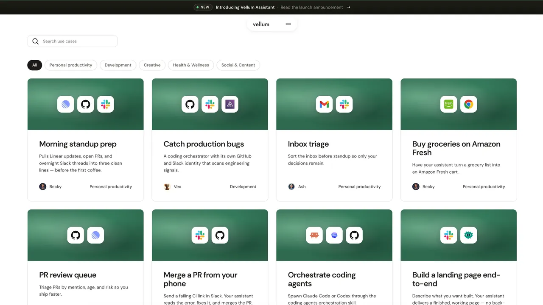Viewport: 543px width, 305px height.
Task: Click the PR review queue description text
Action: click(x=84, y=291)
